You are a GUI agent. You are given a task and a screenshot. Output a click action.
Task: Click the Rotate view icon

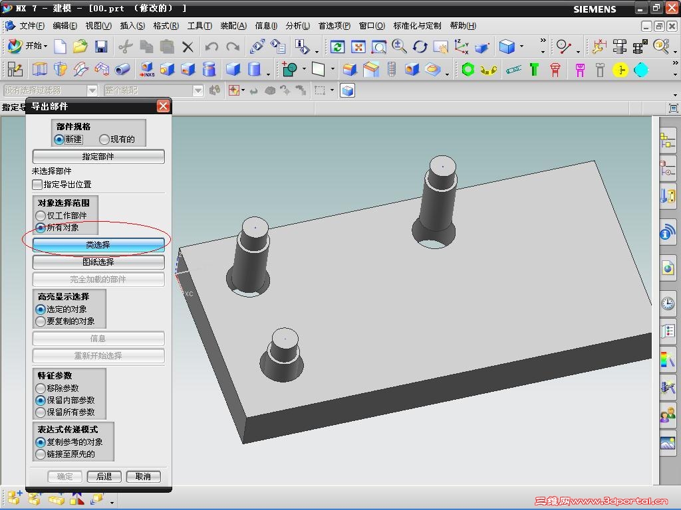coord(420,46)
